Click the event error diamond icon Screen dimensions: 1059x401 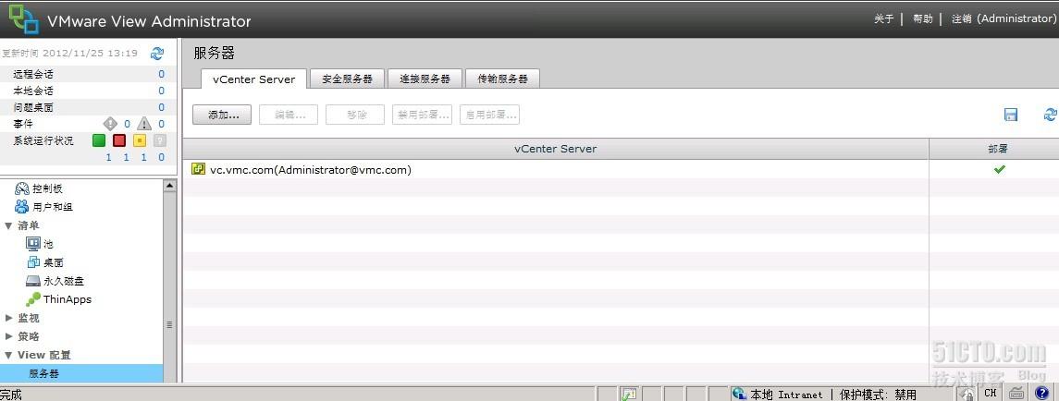point(110,124)
